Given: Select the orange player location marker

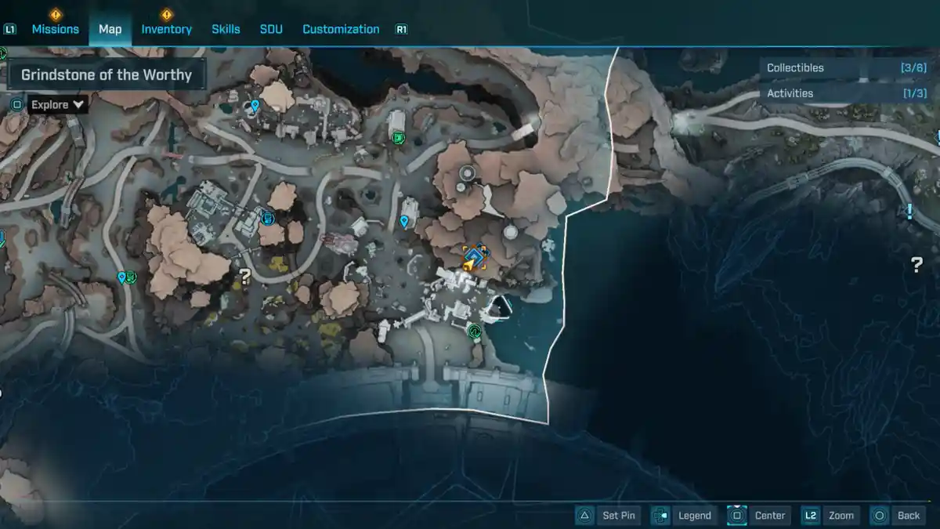Looking at the screenshot, I should click(474, 258).
